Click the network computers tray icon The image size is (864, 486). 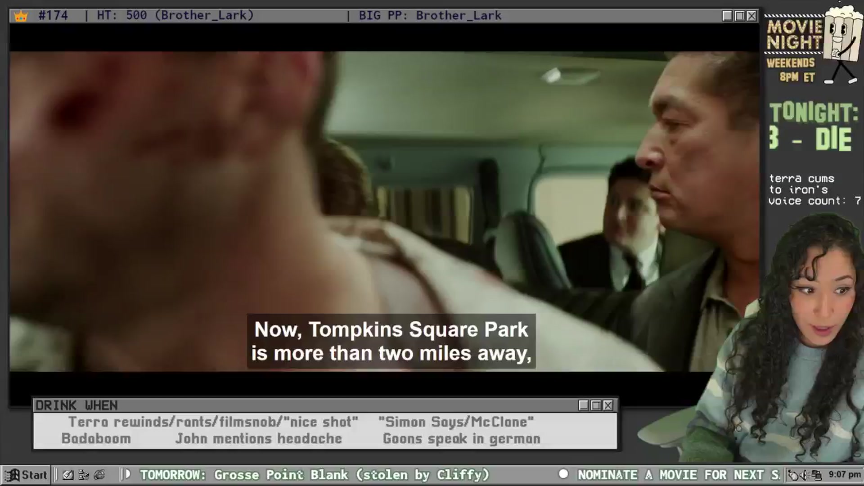817,475
